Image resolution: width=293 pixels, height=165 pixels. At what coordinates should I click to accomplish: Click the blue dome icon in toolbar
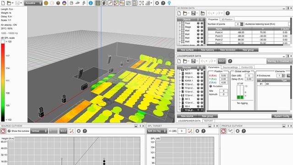tap(64, 3)
